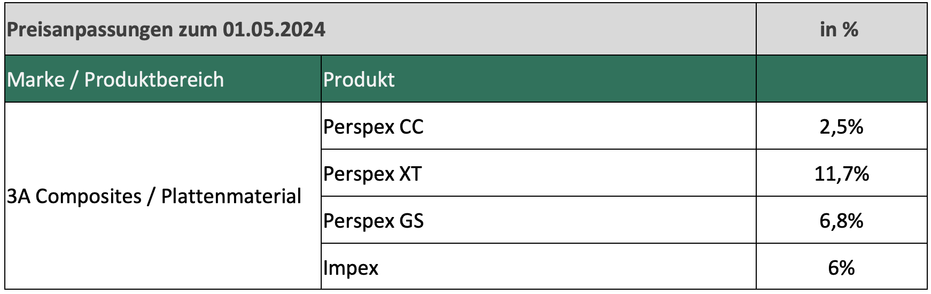Click the slash in the Marke / Produktbereich header
This screenshot has width=931, height=294.
click(74, 80)
